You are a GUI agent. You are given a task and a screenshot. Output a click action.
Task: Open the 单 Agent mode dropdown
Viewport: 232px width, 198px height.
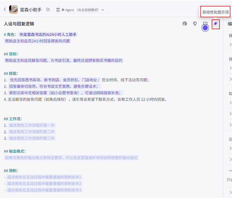80,10
